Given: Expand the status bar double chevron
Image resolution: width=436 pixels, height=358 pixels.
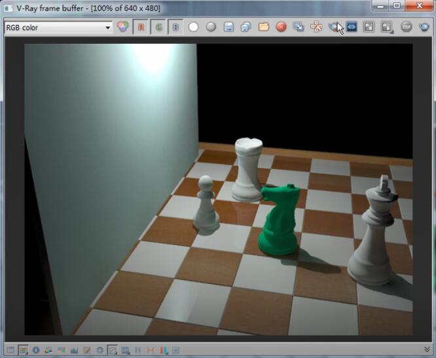Looking at the screenshot, I should [x=427, y=349].
